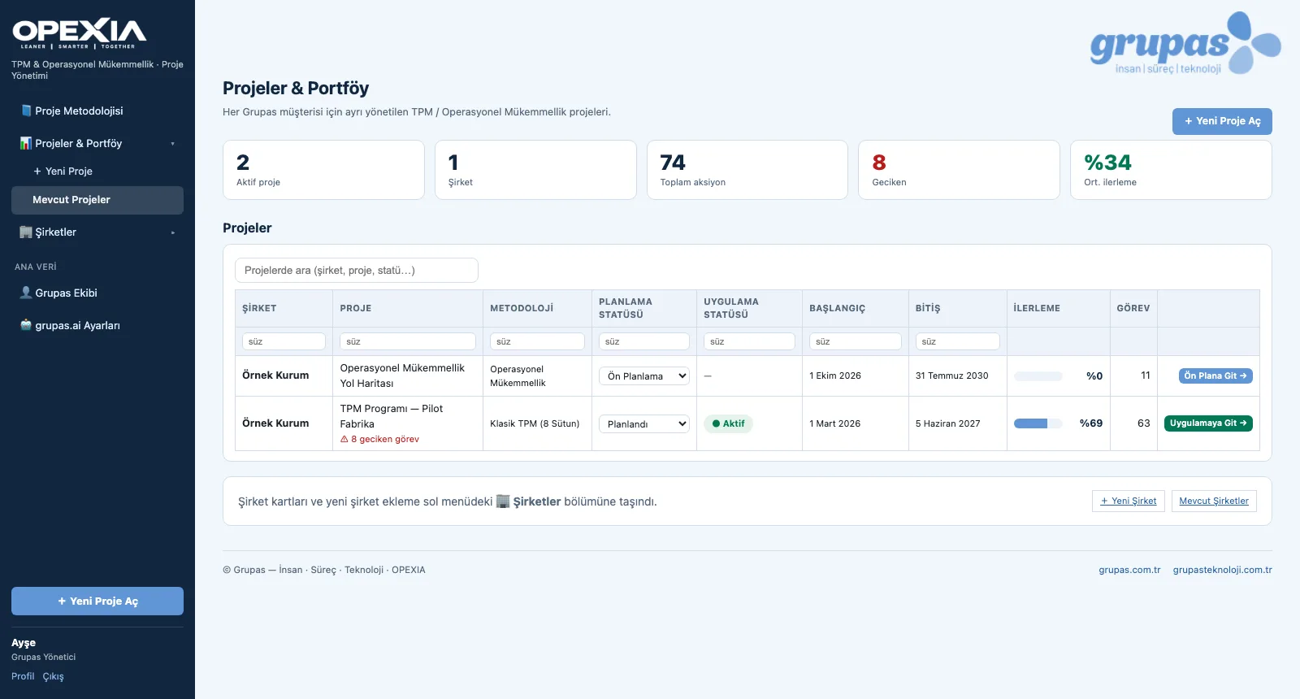Click the Proje Metodolojisi book icon
This screenshot has width=1300, height=699.
(26, 111)
